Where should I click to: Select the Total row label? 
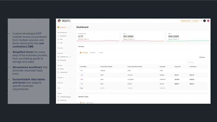pyautogui.click(x=81, y=88)
